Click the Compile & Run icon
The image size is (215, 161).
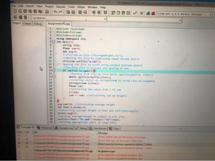click(x=123, y=13)
